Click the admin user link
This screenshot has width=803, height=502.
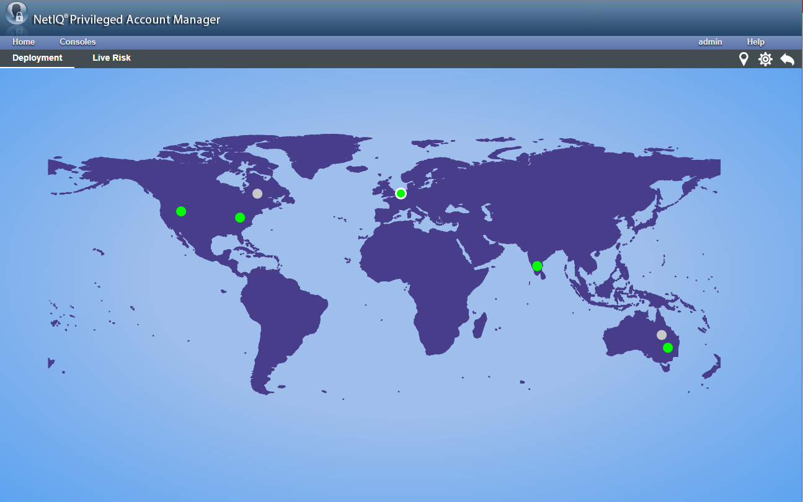(710, 42)
